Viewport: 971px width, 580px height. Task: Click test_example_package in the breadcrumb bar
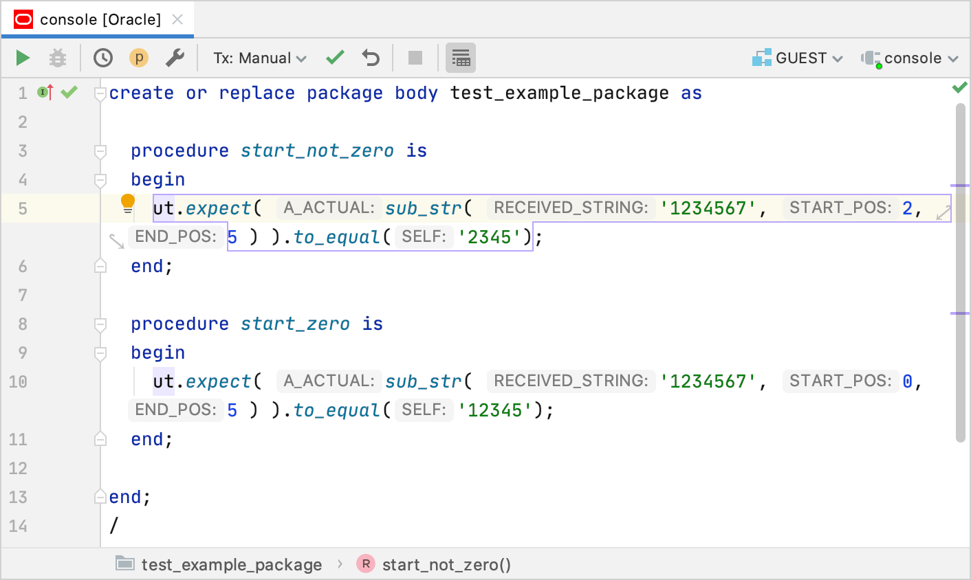click(x=231, y=564)
